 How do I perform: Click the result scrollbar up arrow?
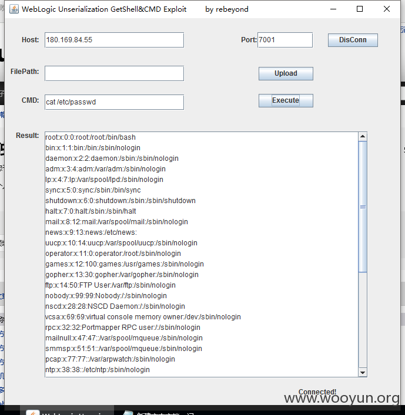(362, 137)
